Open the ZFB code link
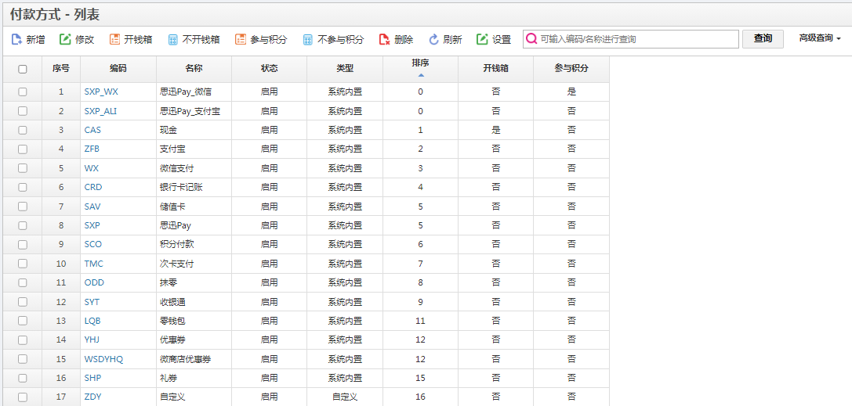Image resolution: width=852 pixels, height=406 pixels. pyautogui.click(x=92, y=149)
